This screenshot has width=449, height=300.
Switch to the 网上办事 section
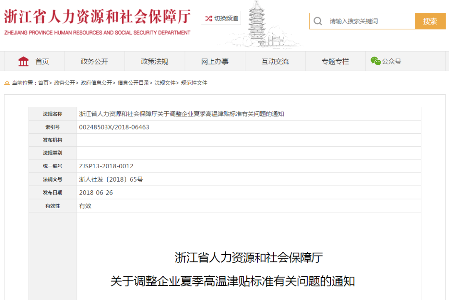click(x=215, y=61)
